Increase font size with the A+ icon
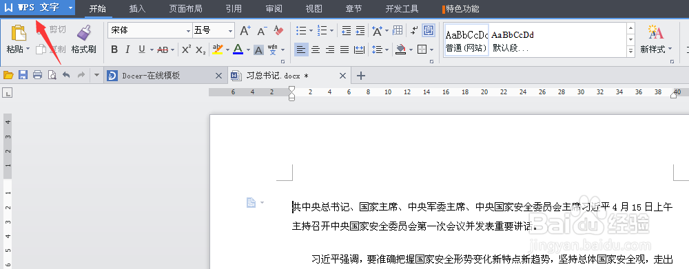Screen dimensions: 689x269 click(x=245, y=31)
